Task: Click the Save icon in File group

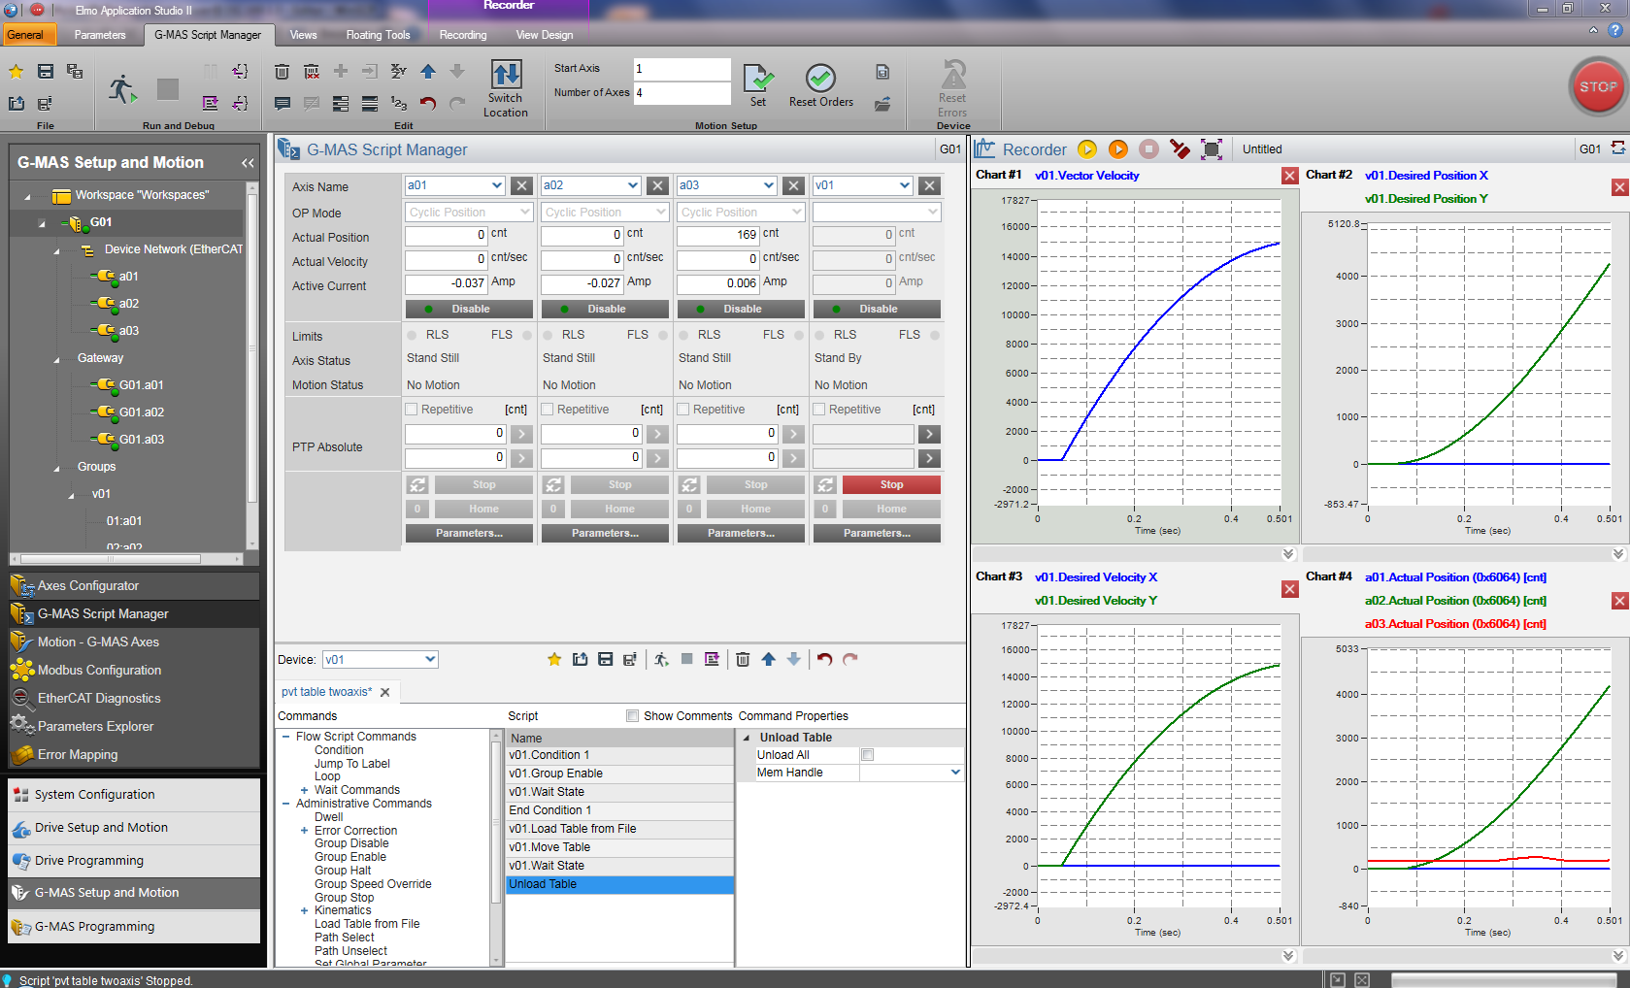Action: [46, 71]
